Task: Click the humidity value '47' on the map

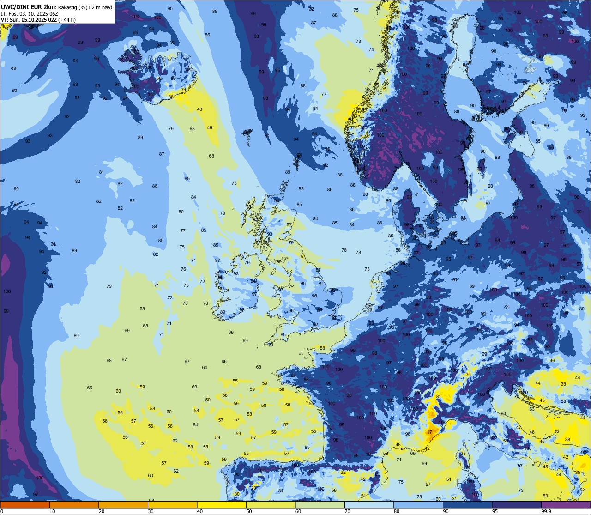Action: click(519, 428)
